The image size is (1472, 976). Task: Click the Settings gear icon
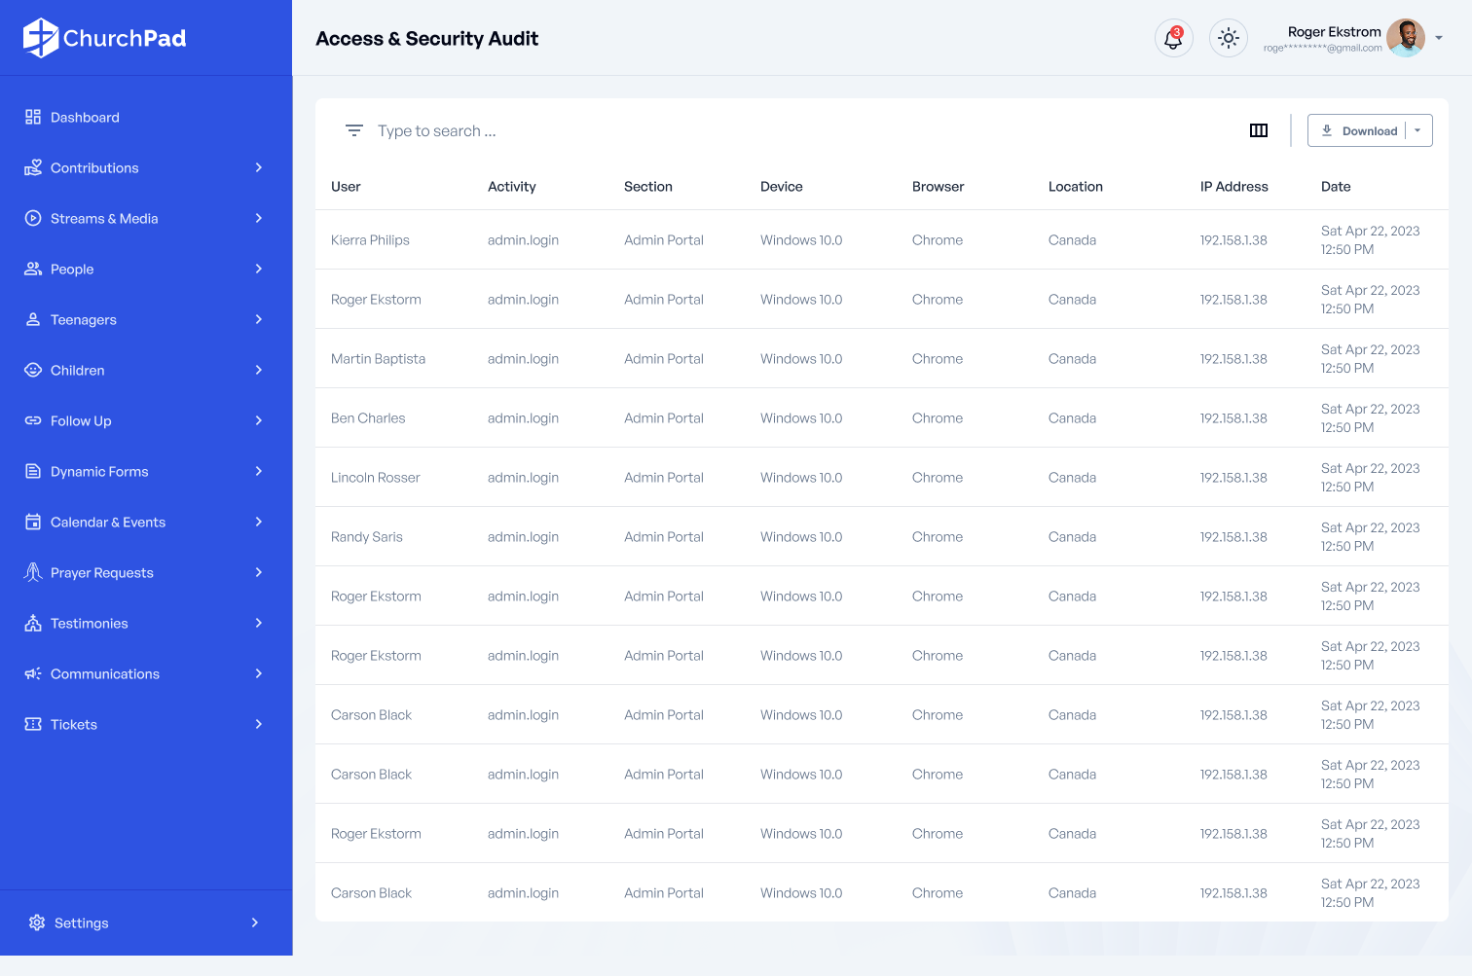[x=37, y=922]
